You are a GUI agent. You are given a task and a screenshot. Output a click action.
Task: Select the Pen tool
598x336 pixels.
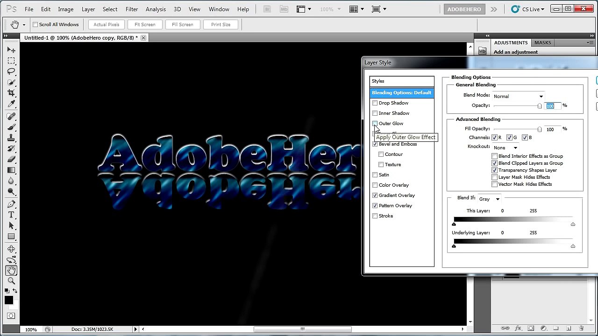11,204
